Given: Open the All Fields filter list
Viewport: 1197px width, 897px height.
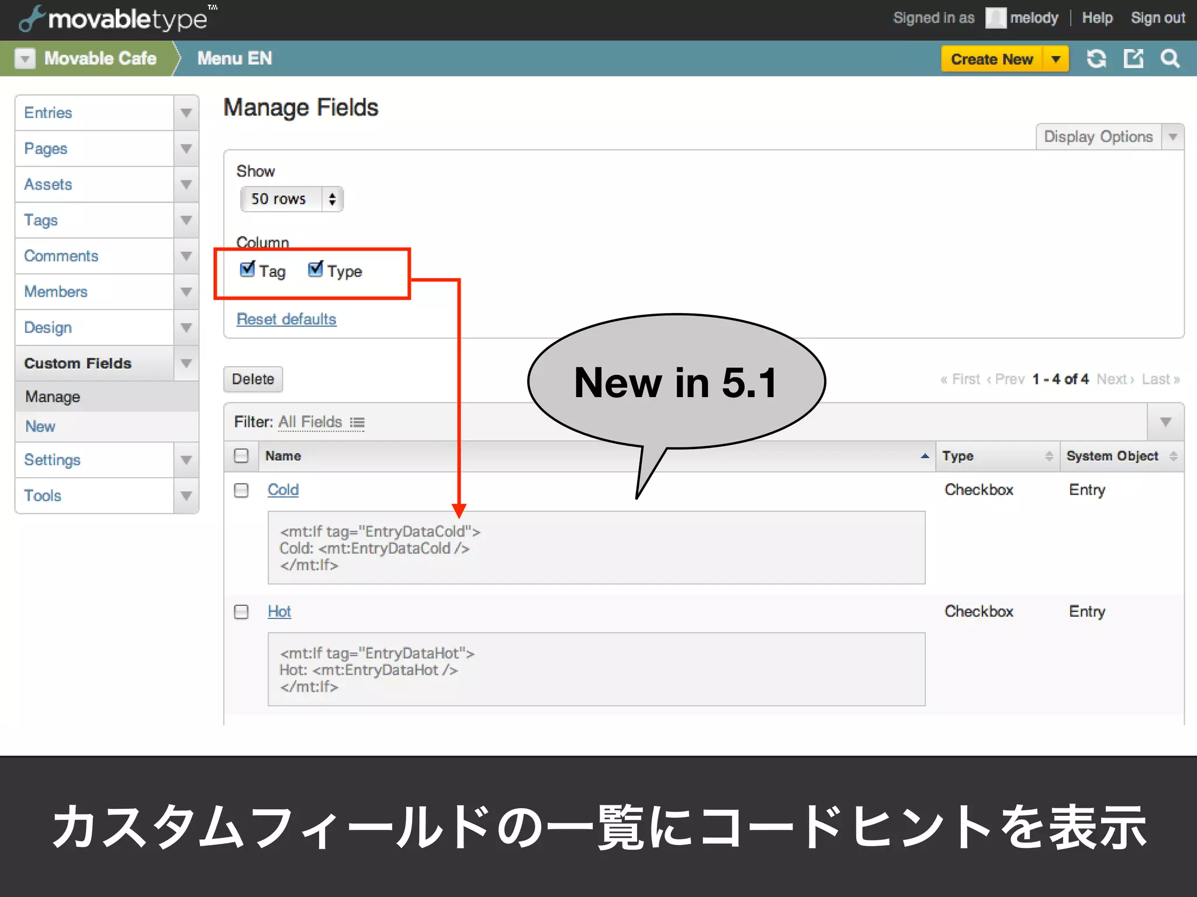Looking at the screenshot, I should coord(310,422).
